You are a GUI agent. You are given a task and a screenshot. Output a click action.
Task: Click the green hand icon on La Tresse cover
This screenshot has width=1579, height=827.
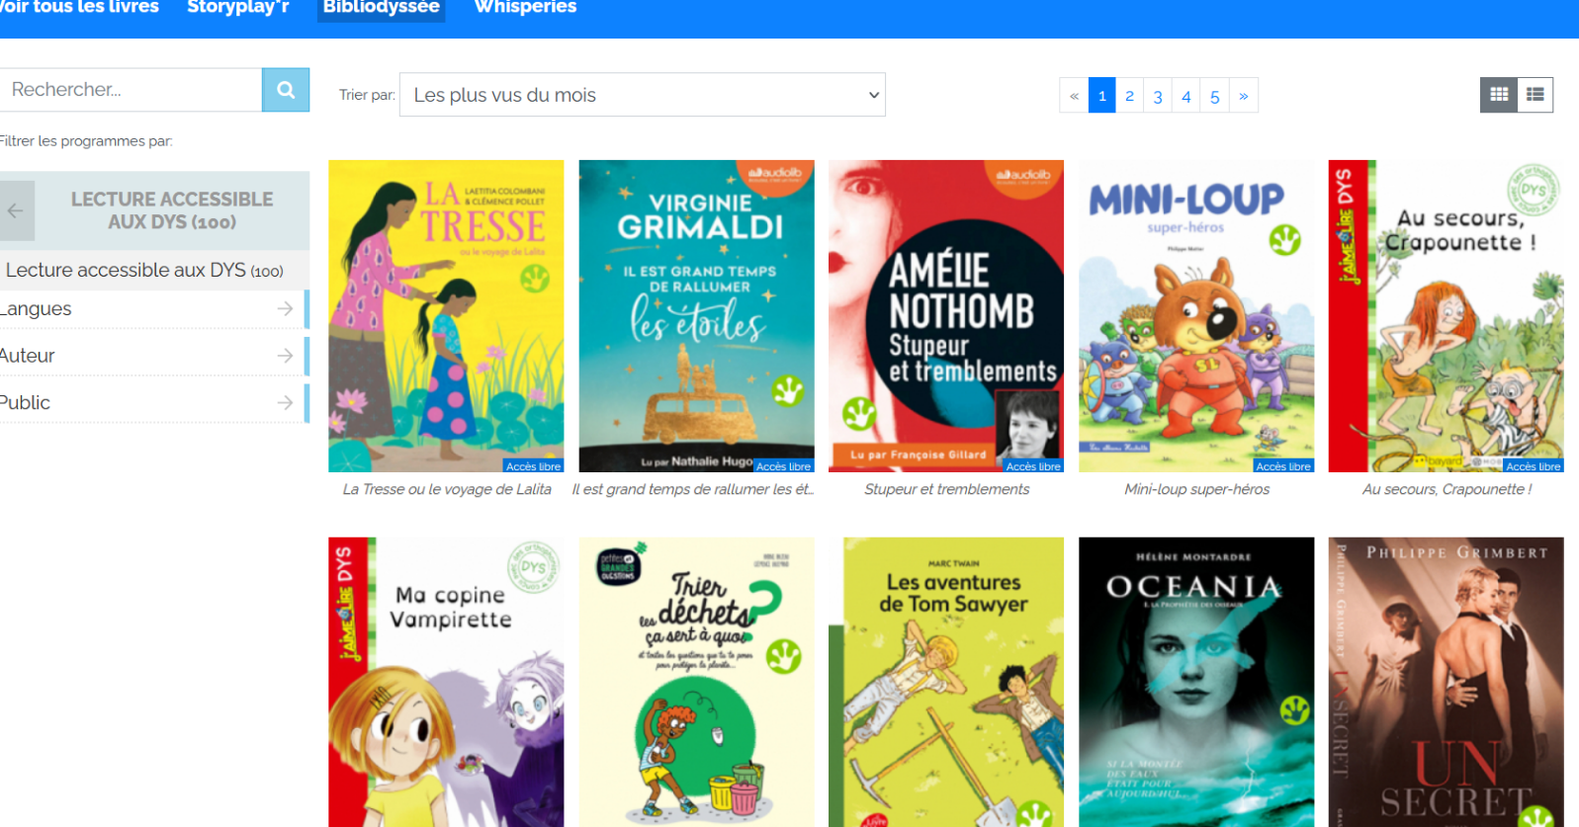point(535,279)
